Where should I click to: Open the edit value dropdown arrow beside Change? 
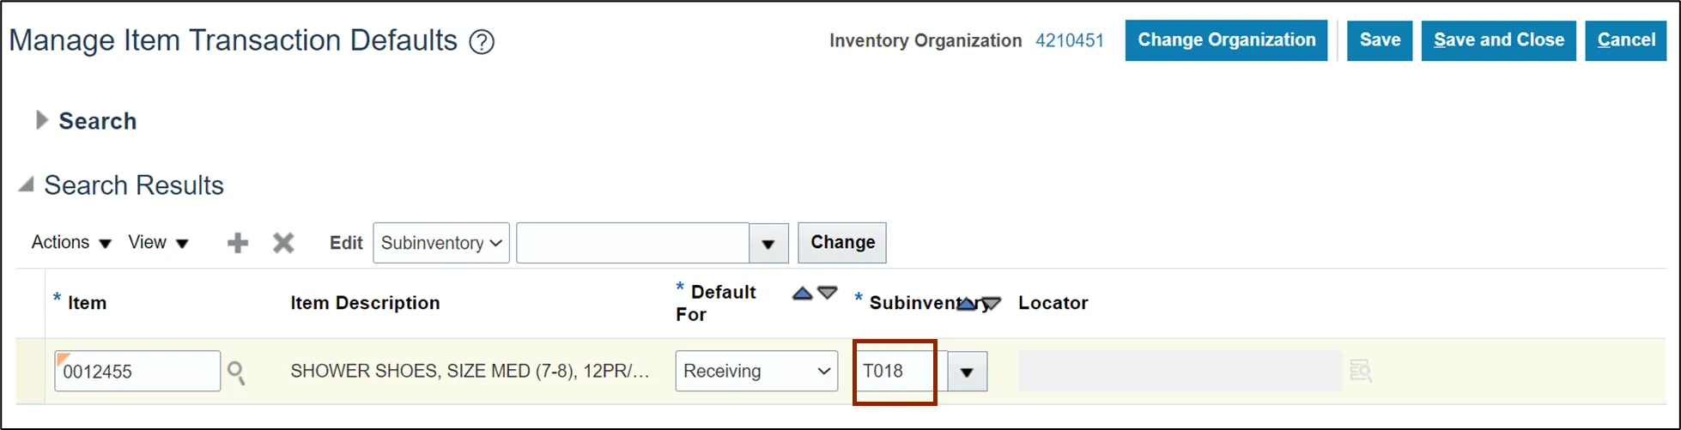coord(768,243)
